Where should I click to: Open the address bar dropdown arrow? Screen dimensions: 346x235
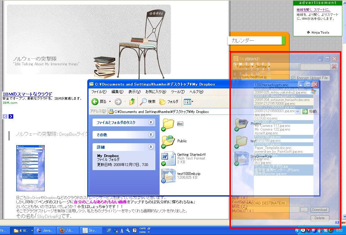click(298, 111)
